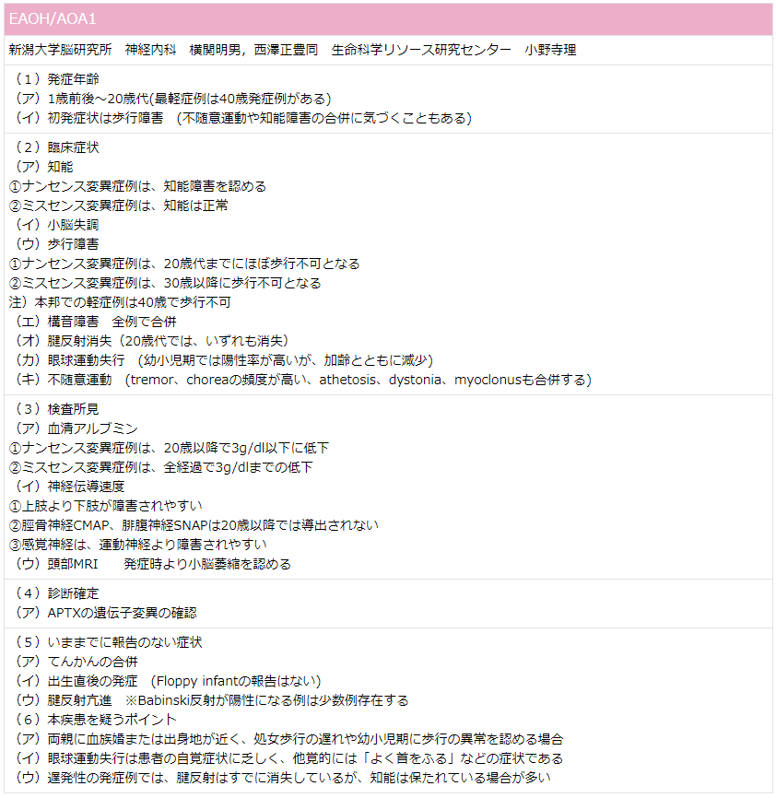Click the （５）いままでに報告のない症状 heading
Image resolution: width=776 pixels, height=798 pixels.
tap(109, 642)
